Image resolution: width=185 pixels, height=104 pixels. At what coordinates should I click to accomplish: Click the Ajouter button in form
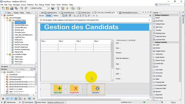[x=58, y=89]
